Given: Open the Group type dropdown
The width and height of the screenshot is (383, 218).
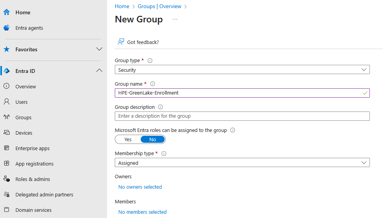Looking at the screenshot, I should pyautogui.click(x=242, y=70).
